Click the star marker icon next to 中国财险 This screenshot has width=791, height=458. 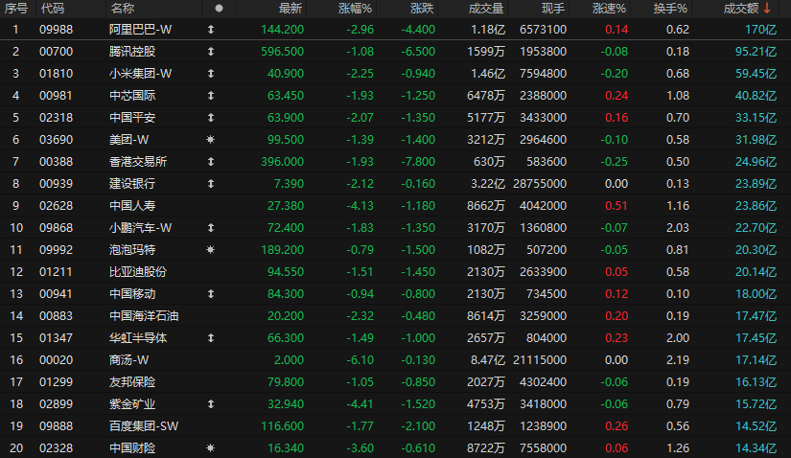(x=211, y=447)
